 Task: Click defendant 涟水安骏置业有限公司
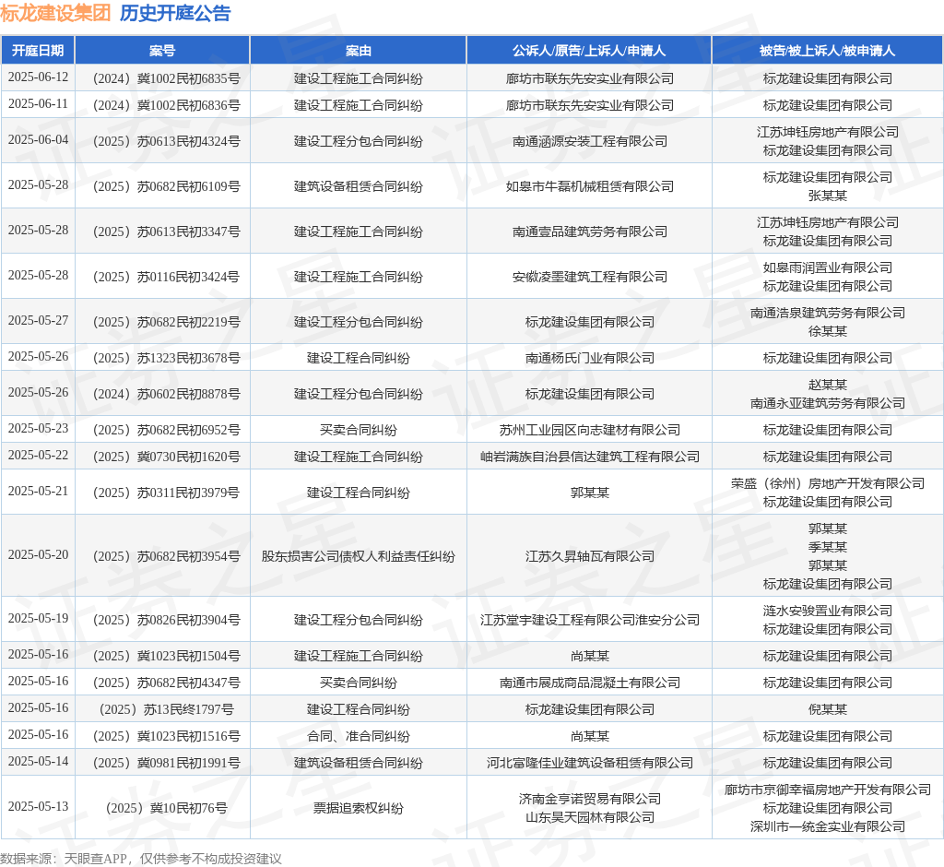(x=827, y=611)
